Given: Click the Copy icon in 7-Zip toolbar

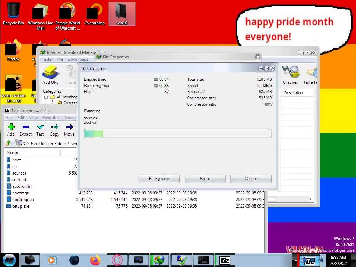Looking at the screenshot, I should tap(55, 130).
